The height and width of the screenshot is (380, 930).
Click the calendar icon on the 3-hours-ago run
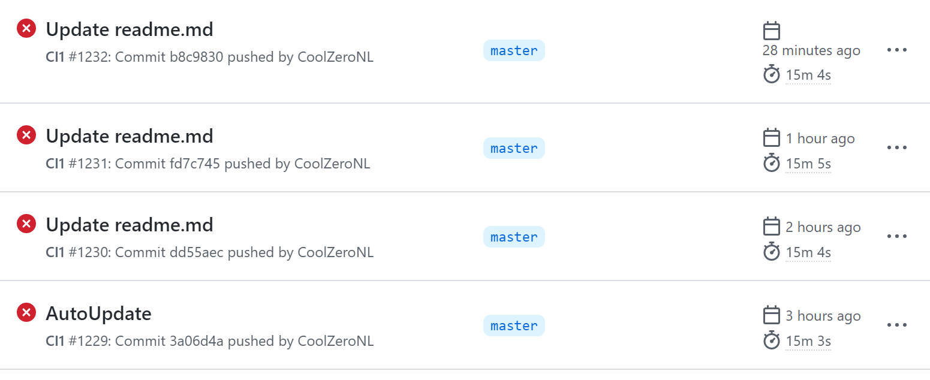[x=772, y=315]
